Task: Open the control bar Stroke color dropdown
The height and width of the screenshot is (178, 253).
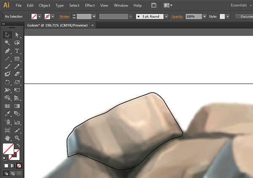Action: [x=53, y=16]
